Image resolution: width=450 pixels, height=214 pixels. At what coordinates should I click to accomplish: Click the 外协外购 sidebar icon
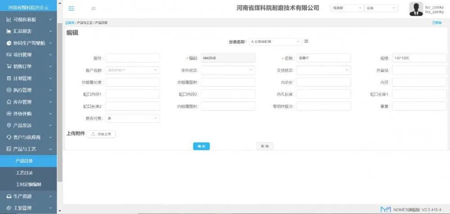(9, 114)
